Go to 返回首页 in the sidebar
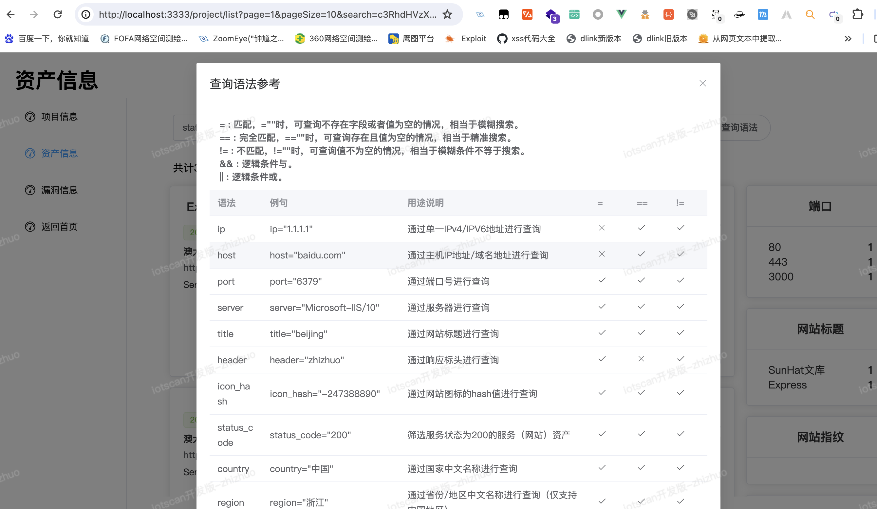The image size is (877, 509). click(x=59, y=227)
